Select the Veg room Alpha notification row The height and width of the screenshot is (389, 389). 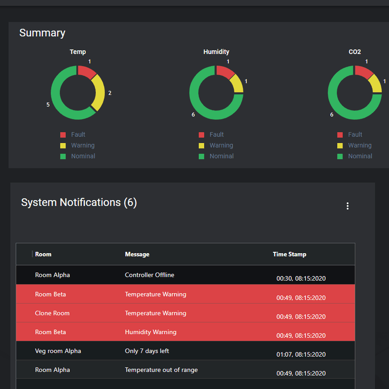point(185,351)
